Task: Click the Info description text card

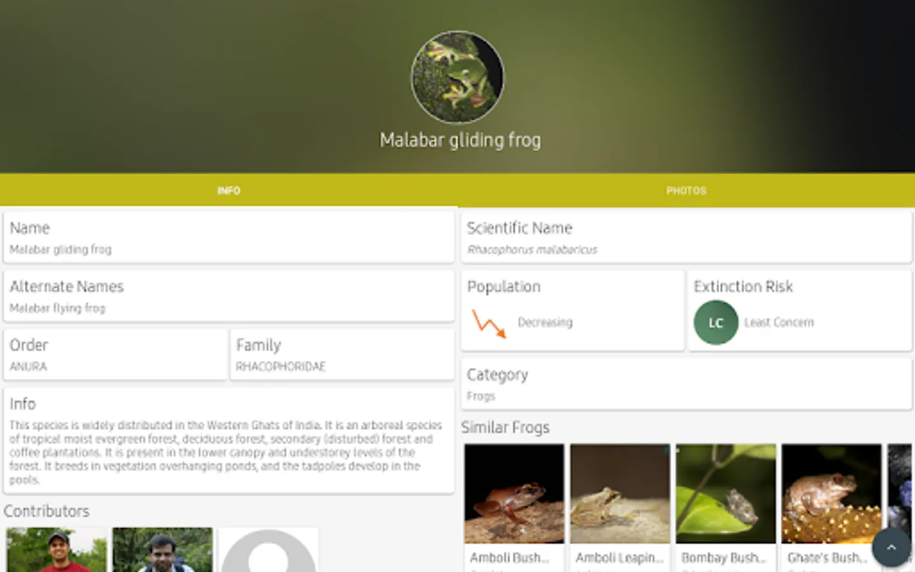Action: (x=229, y=440)
